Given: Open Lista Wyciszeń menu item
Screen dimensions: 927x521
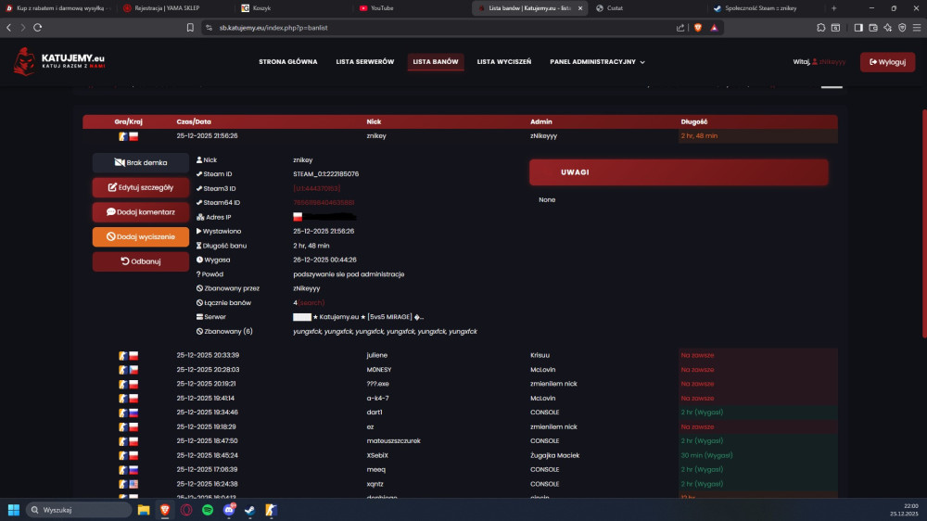Looking at the screenshot, I should (504, 61).
